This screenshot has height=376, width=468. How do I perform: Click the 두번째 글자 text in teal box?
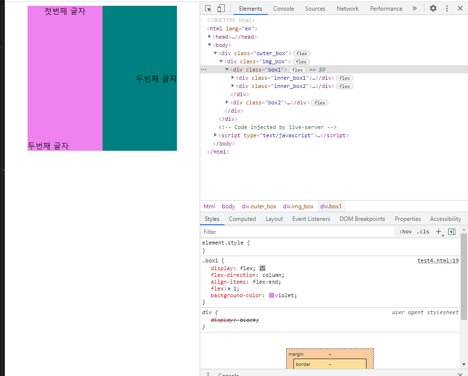pyautogui.click(x=156, y=79)
